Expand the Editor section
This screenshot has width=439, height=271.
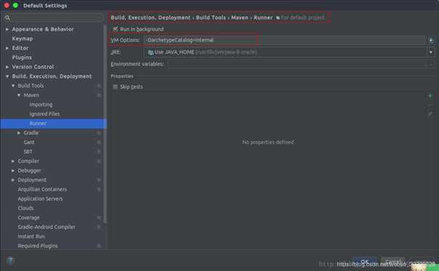(x=7, y=48)
